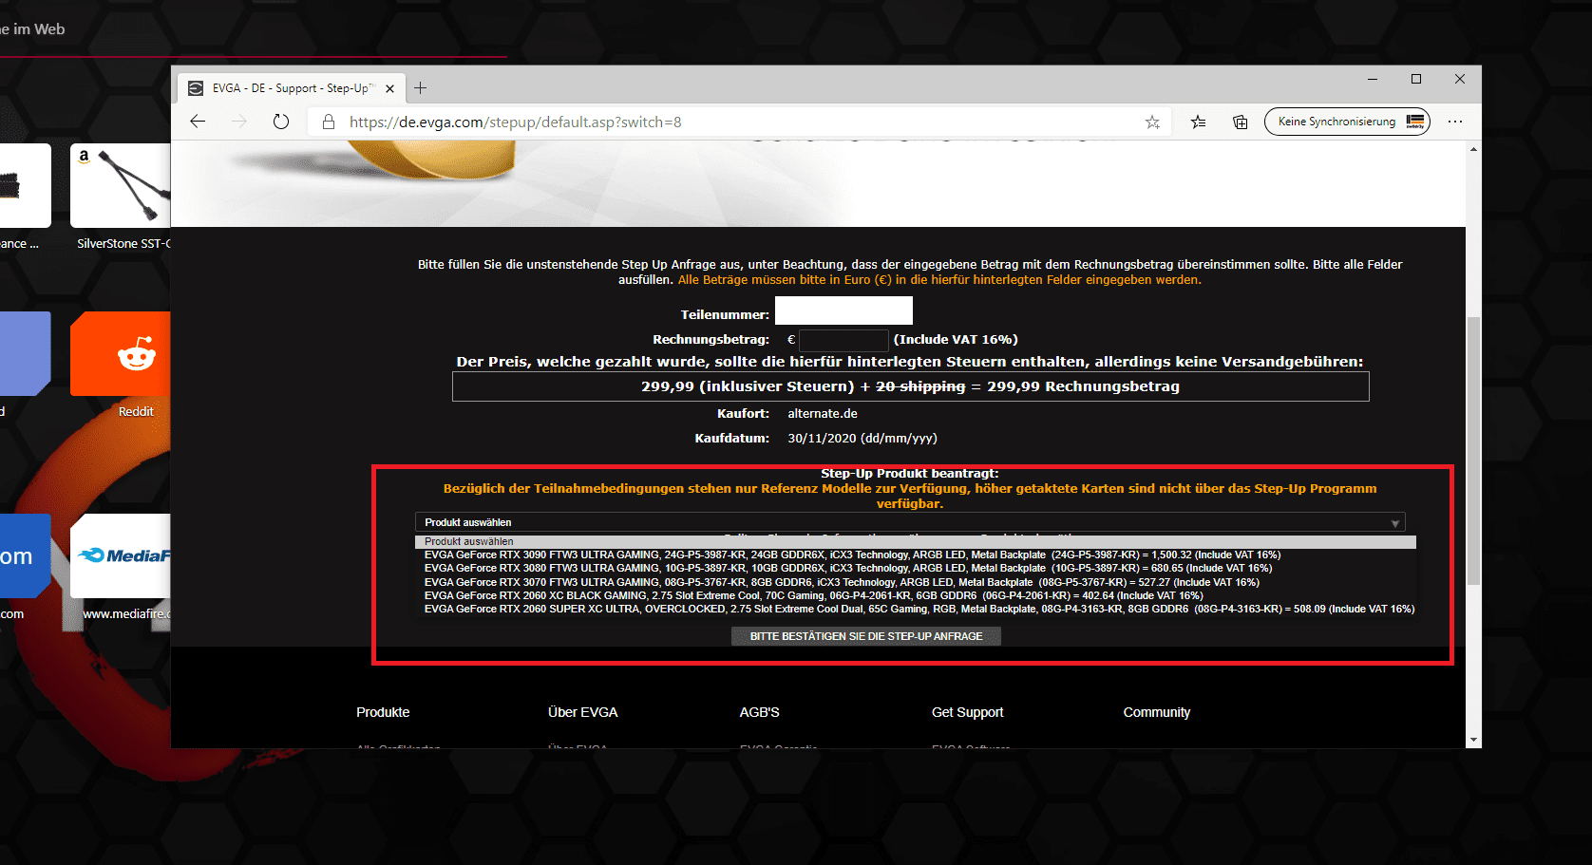Click the scrollbar down arrow

(x=1473, y=740)
